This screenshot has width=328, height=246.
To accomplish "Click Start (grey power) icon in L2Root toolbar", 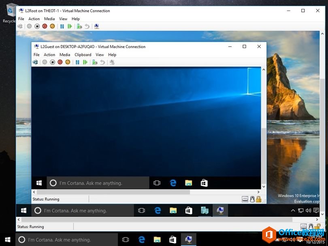I will tap(29, 26).
